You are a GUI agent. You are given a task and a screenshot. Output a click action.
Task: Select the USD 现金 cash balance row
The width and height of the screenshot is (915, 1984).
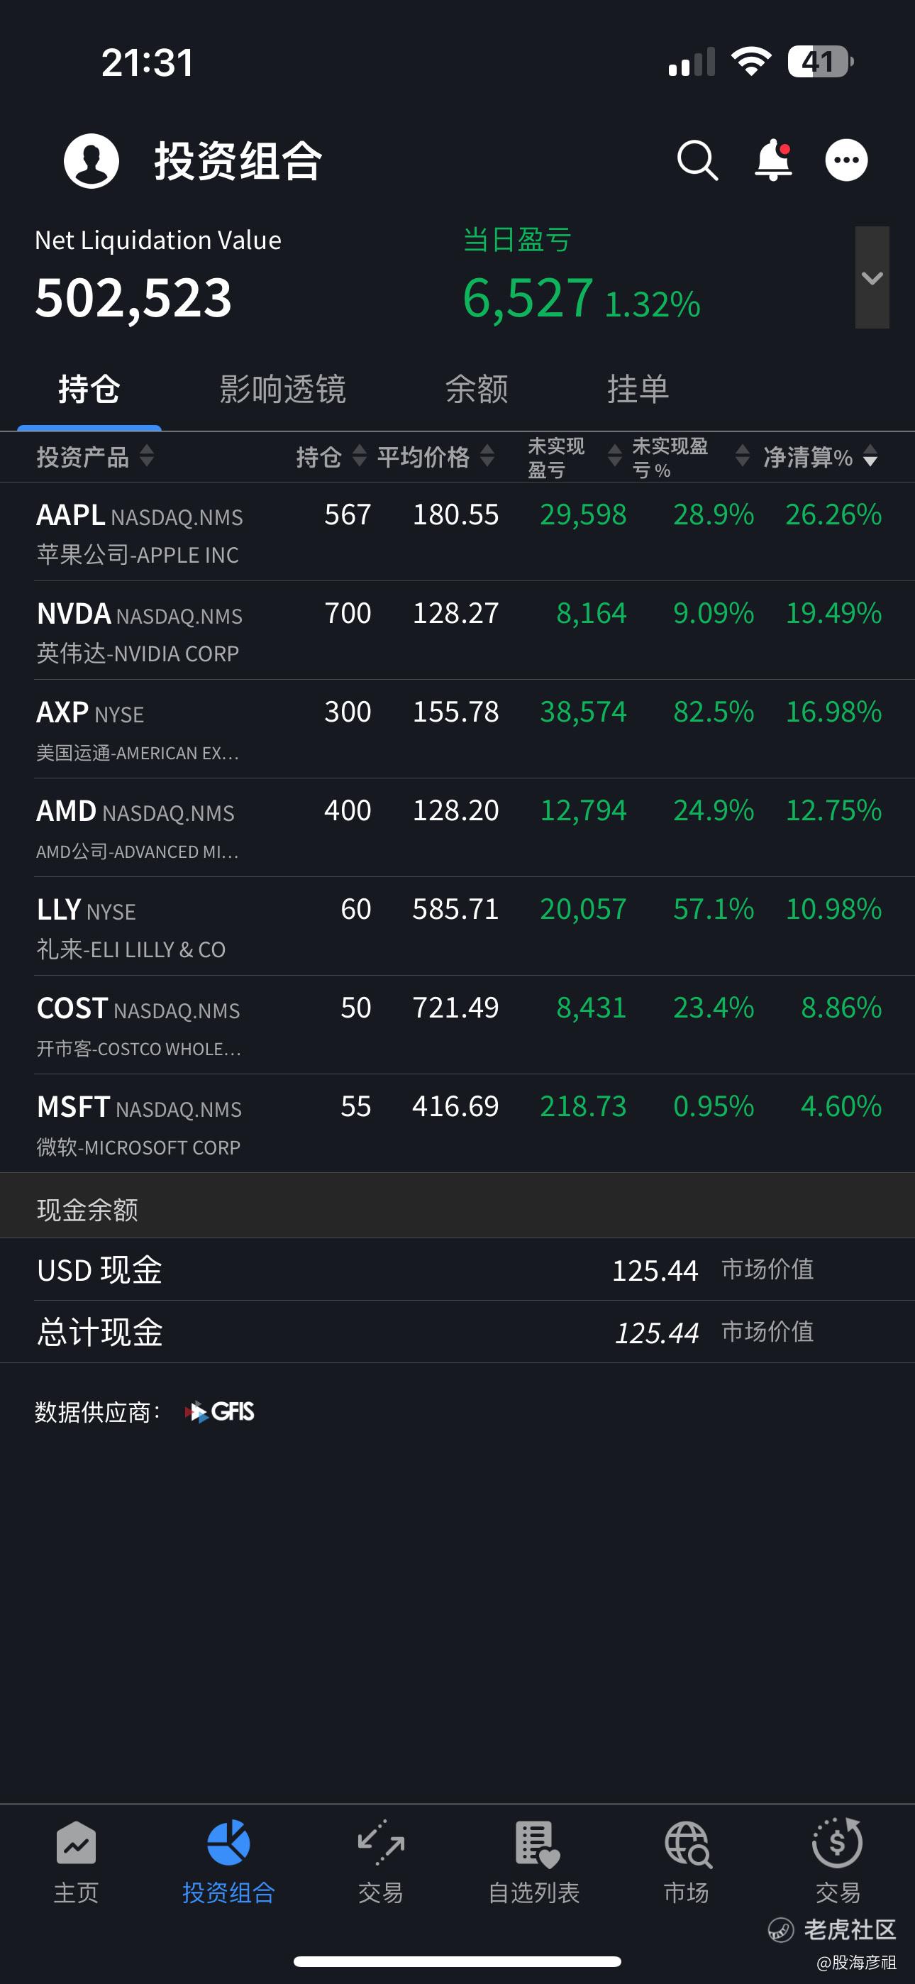click(x=457, y=1270)
